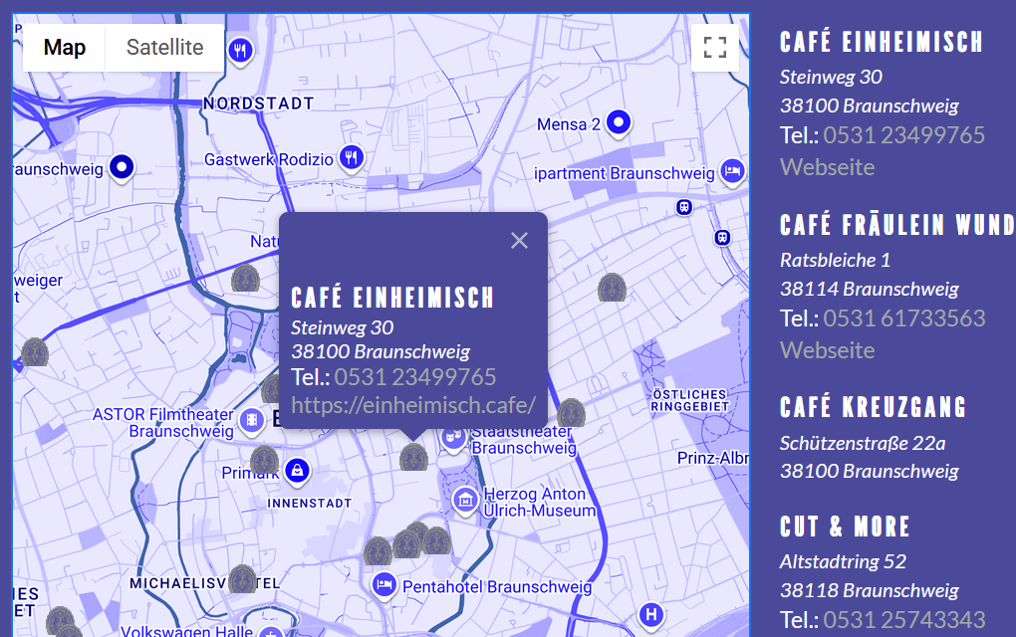
Task: Click the Cut & More heading
Action: (845, 527)
